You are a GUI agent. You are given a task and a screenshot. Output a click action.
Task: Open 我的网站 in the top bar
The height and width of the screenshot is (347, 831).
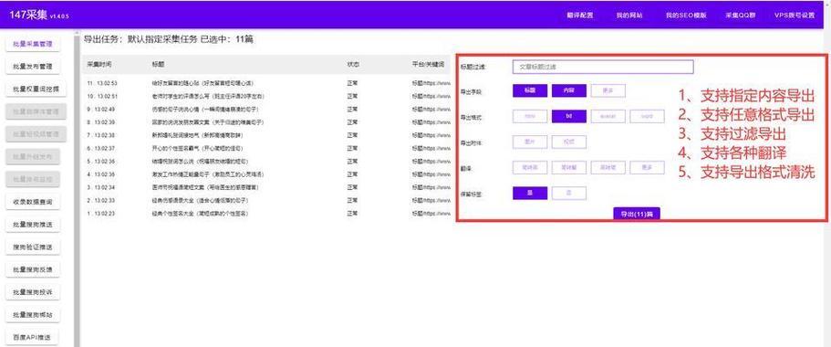[x=629, y=16]
